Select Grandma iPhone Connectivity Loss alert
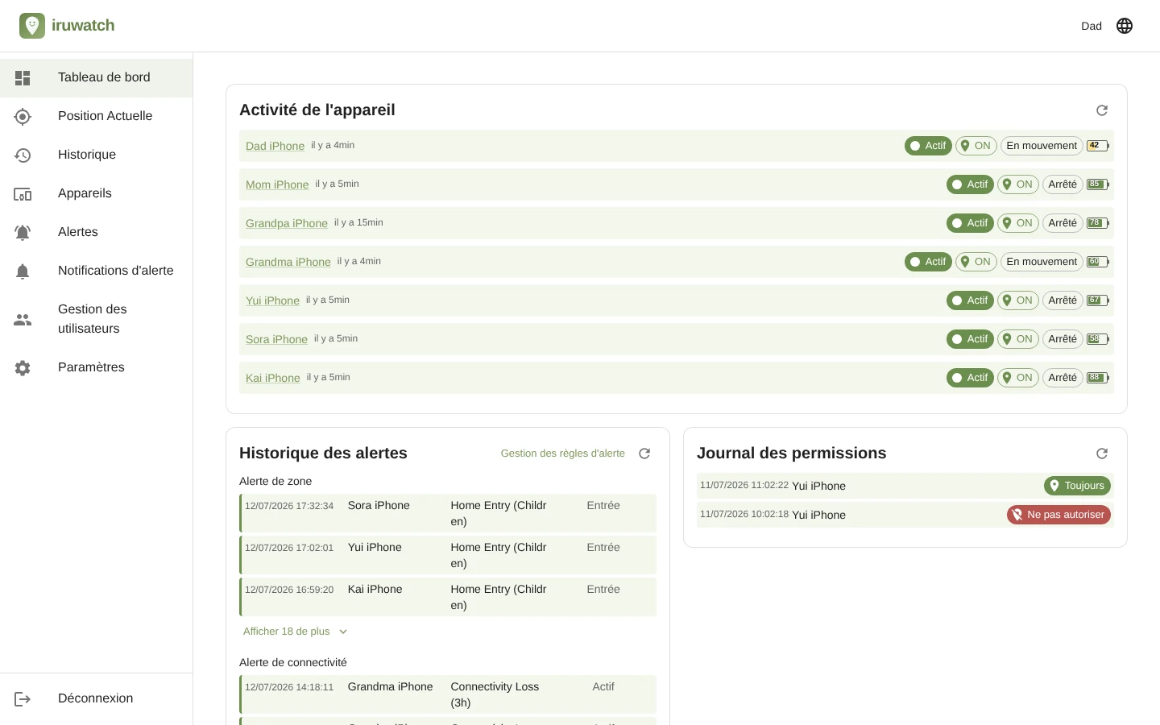Image resolution: width=1160 pixels, height=725 pixels. coord(448,694)
